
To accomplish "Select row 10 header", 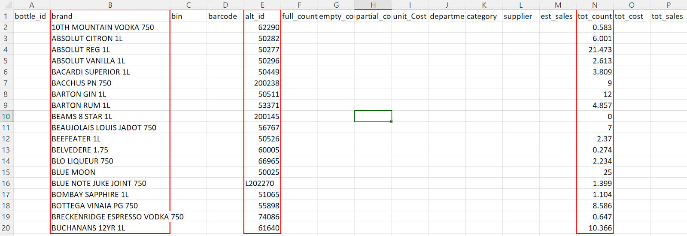I will tap(6, 116).
